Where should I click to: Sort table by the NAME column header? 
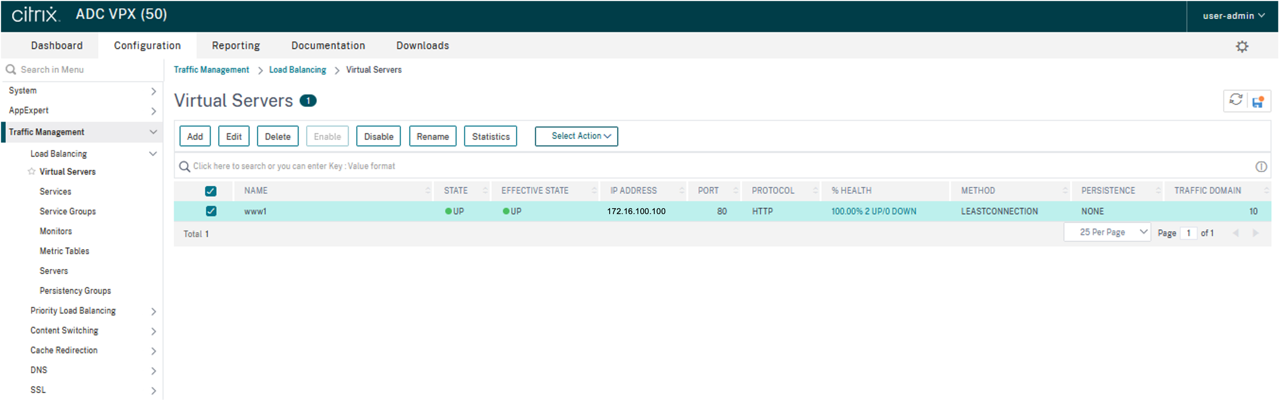(x=256, y=191)
